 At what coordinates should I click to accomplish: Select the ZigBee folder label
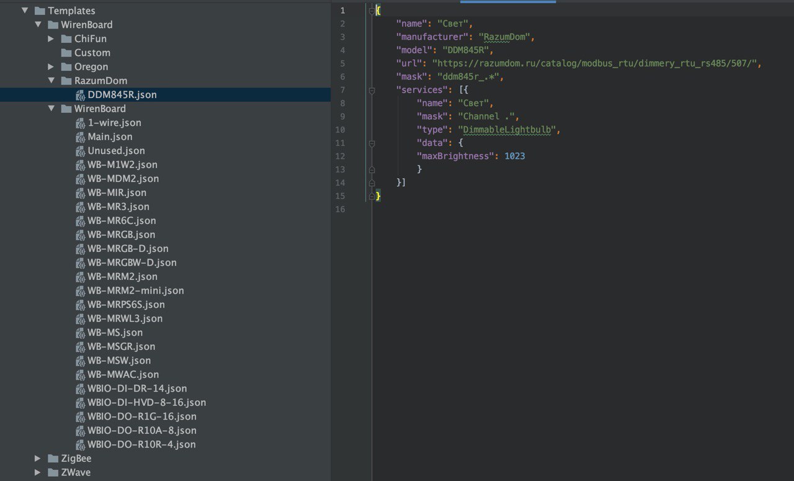(x=76, y=459)
